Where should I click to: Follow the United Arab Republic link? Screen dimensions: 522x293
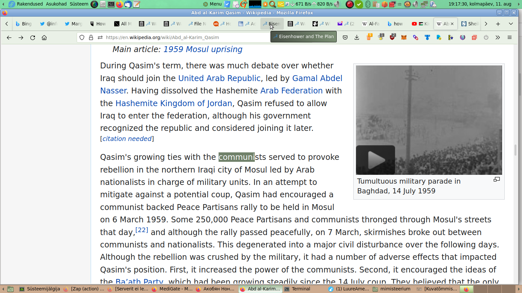tap(219, 78)
